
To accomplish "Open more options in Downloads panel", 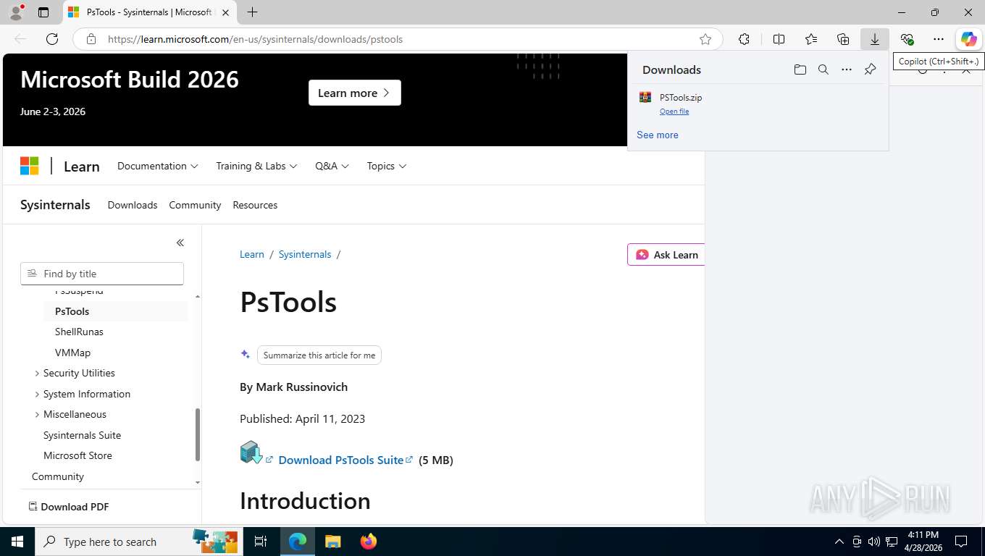I will 847,69.
